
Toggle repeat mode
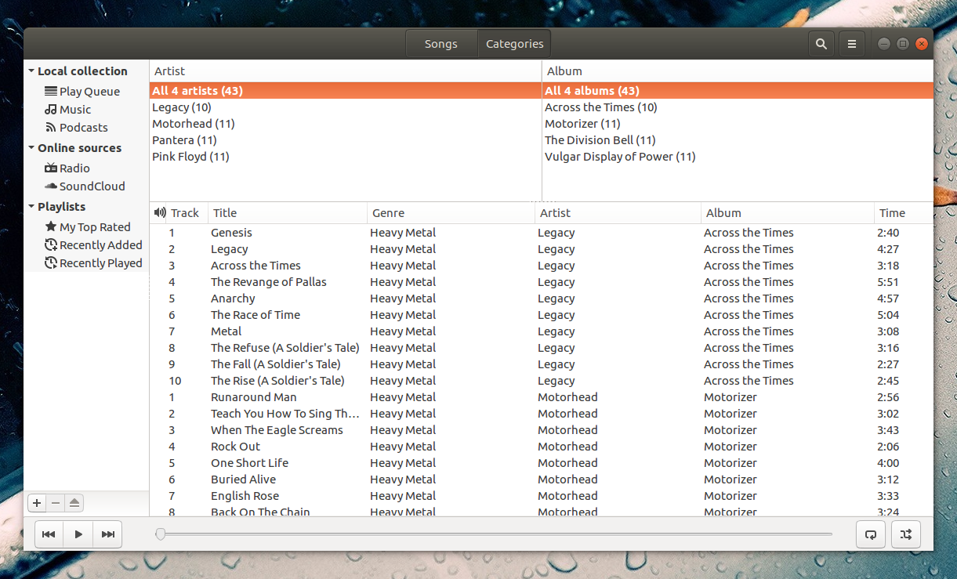coord(871,534)
